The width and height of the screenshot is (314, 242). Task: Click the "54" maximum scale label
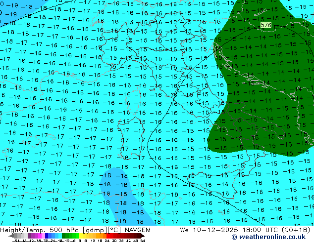coord(142,241)
